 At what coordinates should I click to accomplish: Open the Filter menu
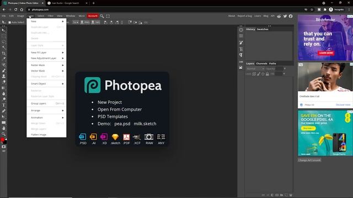(50, 16)
